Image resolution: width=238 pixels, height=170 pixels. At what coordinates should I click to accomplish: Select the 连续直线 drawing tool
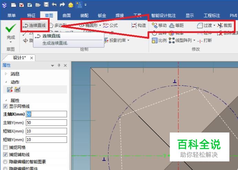34,25
